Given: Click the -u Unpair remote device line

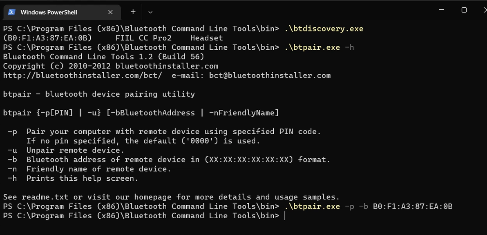Looking at the screenshot, I should 66,151.
